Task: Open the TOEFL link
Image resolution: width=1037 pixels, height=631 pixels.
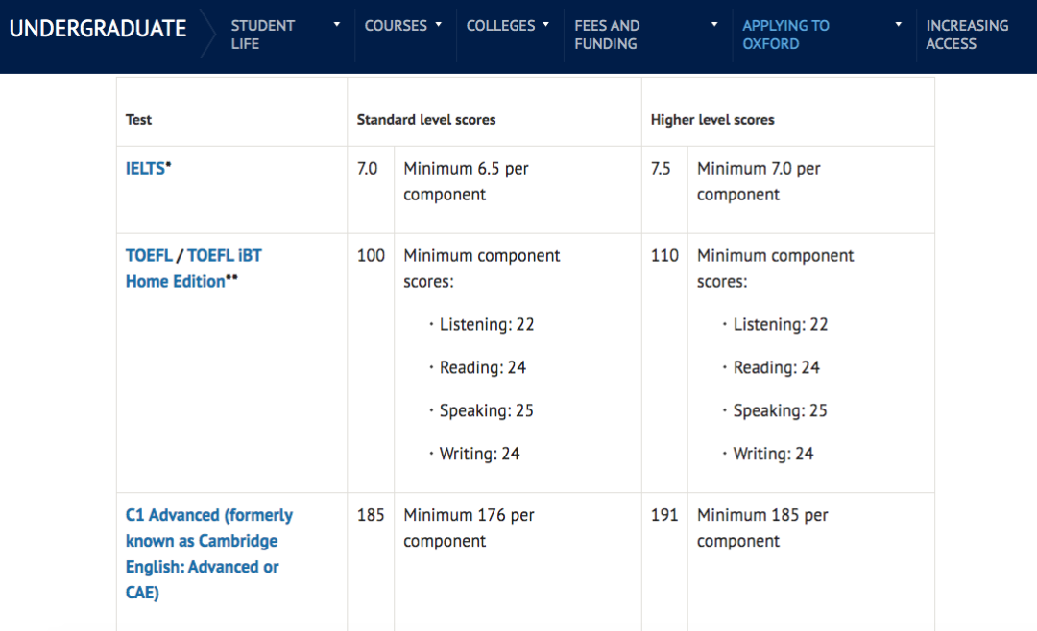Action: pos(149,256)
